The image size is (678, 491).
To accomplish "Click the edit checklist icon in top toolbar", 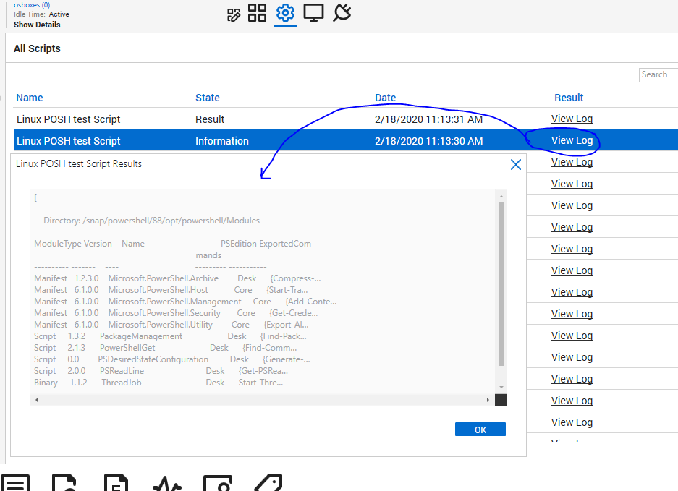I will pyautogui.click(x=233, y=14).
